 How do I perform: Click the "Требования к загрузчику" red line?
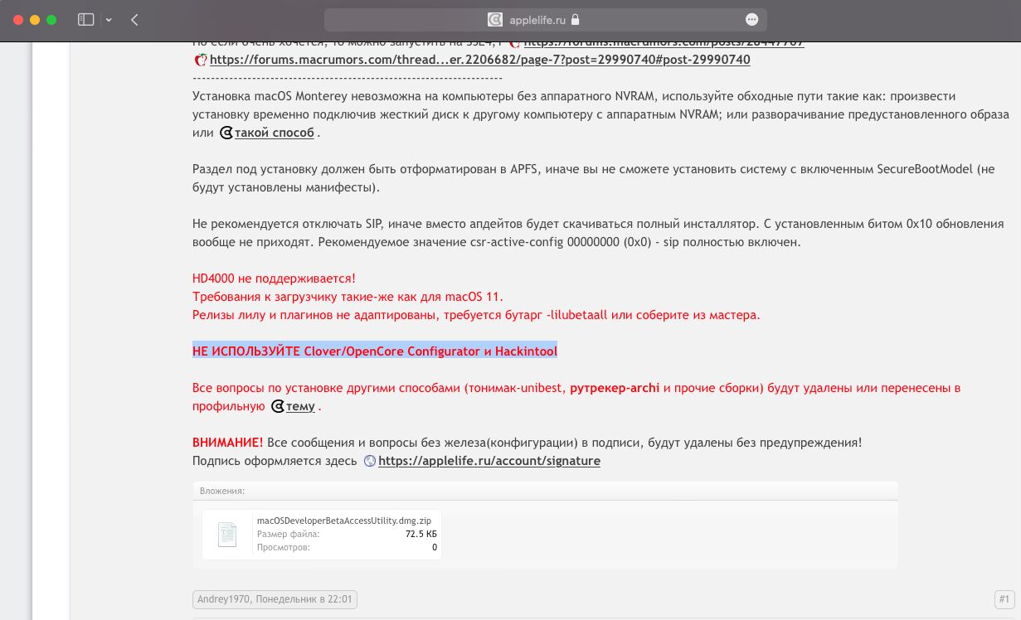(x=348, y=297)
